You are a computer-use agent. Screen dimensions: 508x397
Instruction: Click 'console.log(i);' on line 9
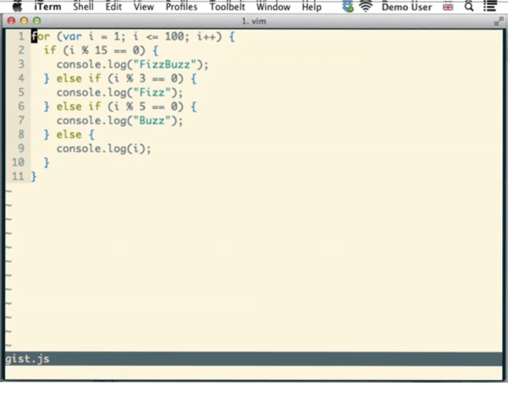pos(103,149)
